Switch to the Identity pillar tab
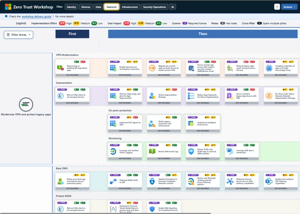Image resolution: width=300 pixels, height=214 pixels. [x=71, y=7]
